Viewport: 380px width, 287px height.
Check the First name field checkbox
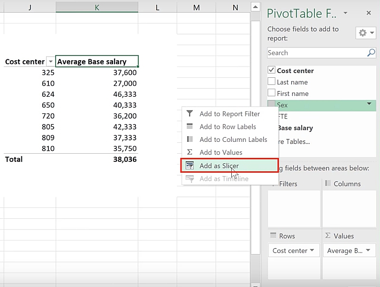point(272,93)
